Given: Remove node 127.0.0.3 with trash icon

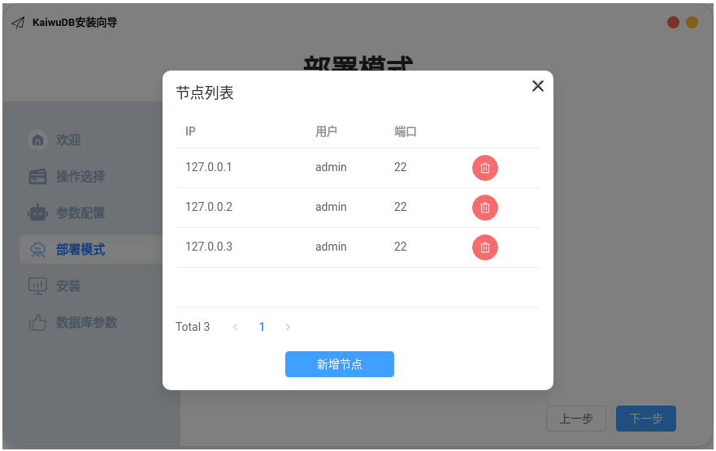Looking at the screenshot, I should point(485,247).
